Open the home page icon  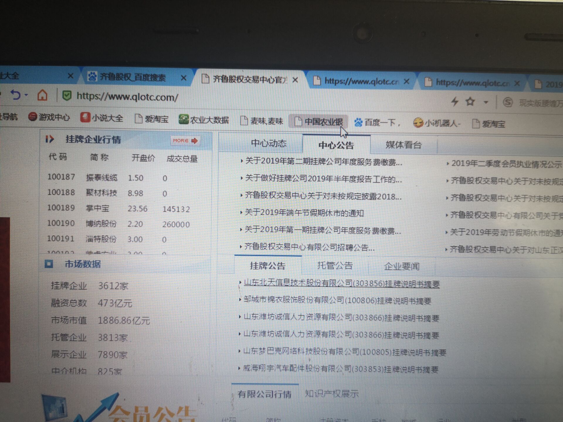click(42, 95)
